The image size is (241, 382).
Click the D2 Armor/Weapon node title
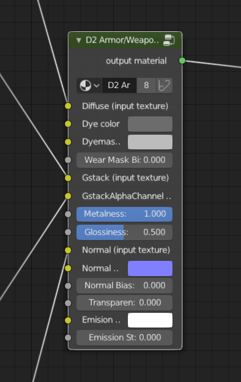click(x=122, y=40)
